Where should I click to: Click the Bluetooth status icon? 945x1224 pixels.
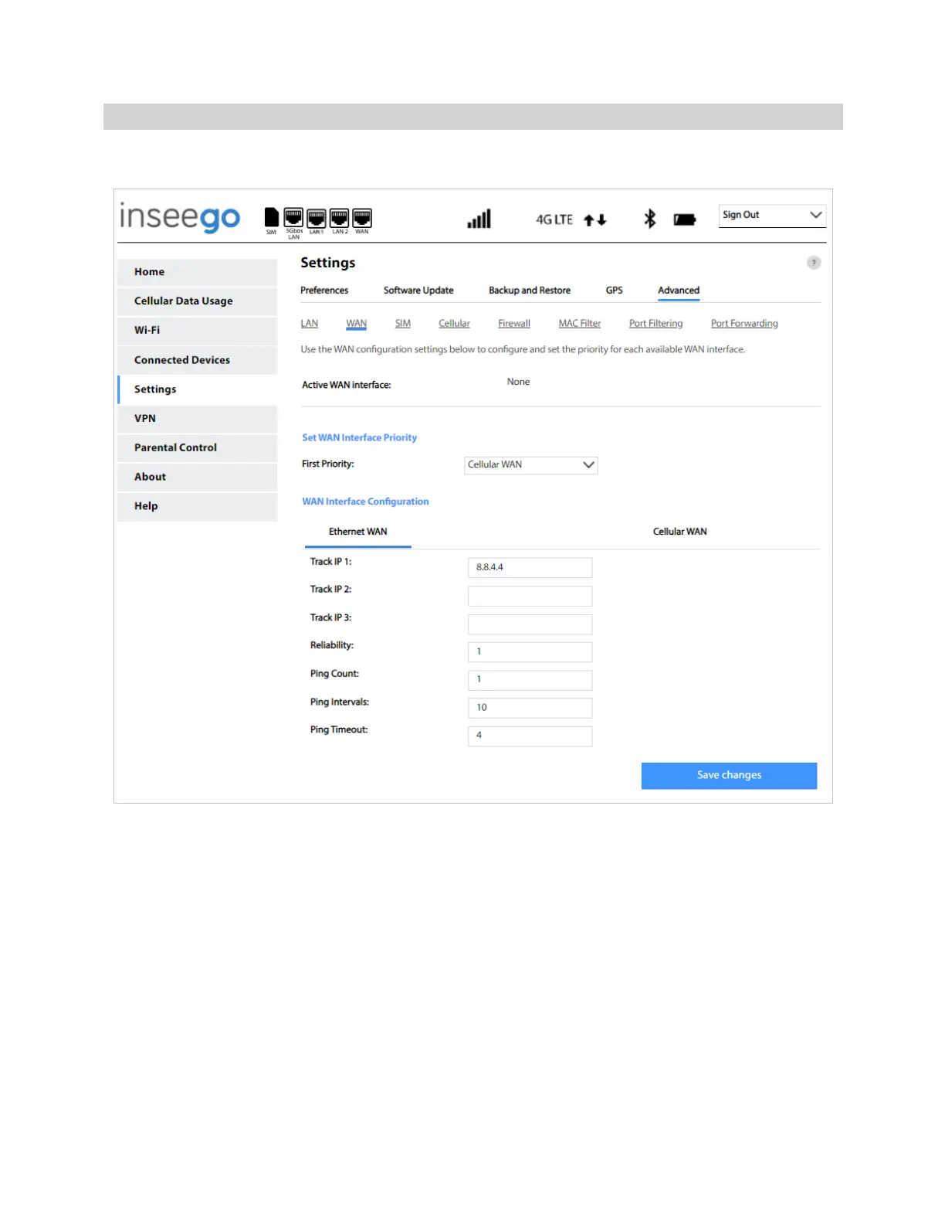coord(649,219)
